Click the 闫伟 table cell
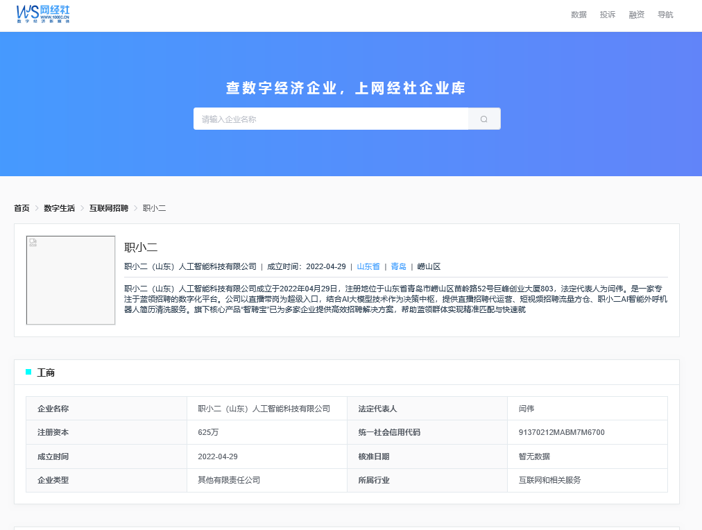The image size is (702, 530). click(588, 408)
